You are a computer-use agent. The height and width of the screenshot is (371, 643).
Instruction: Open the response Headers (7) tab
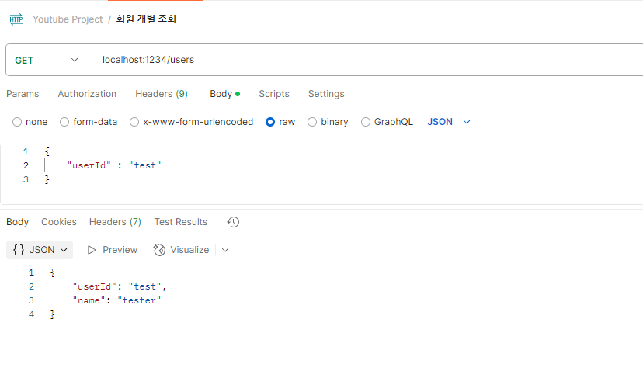point(115,222)
